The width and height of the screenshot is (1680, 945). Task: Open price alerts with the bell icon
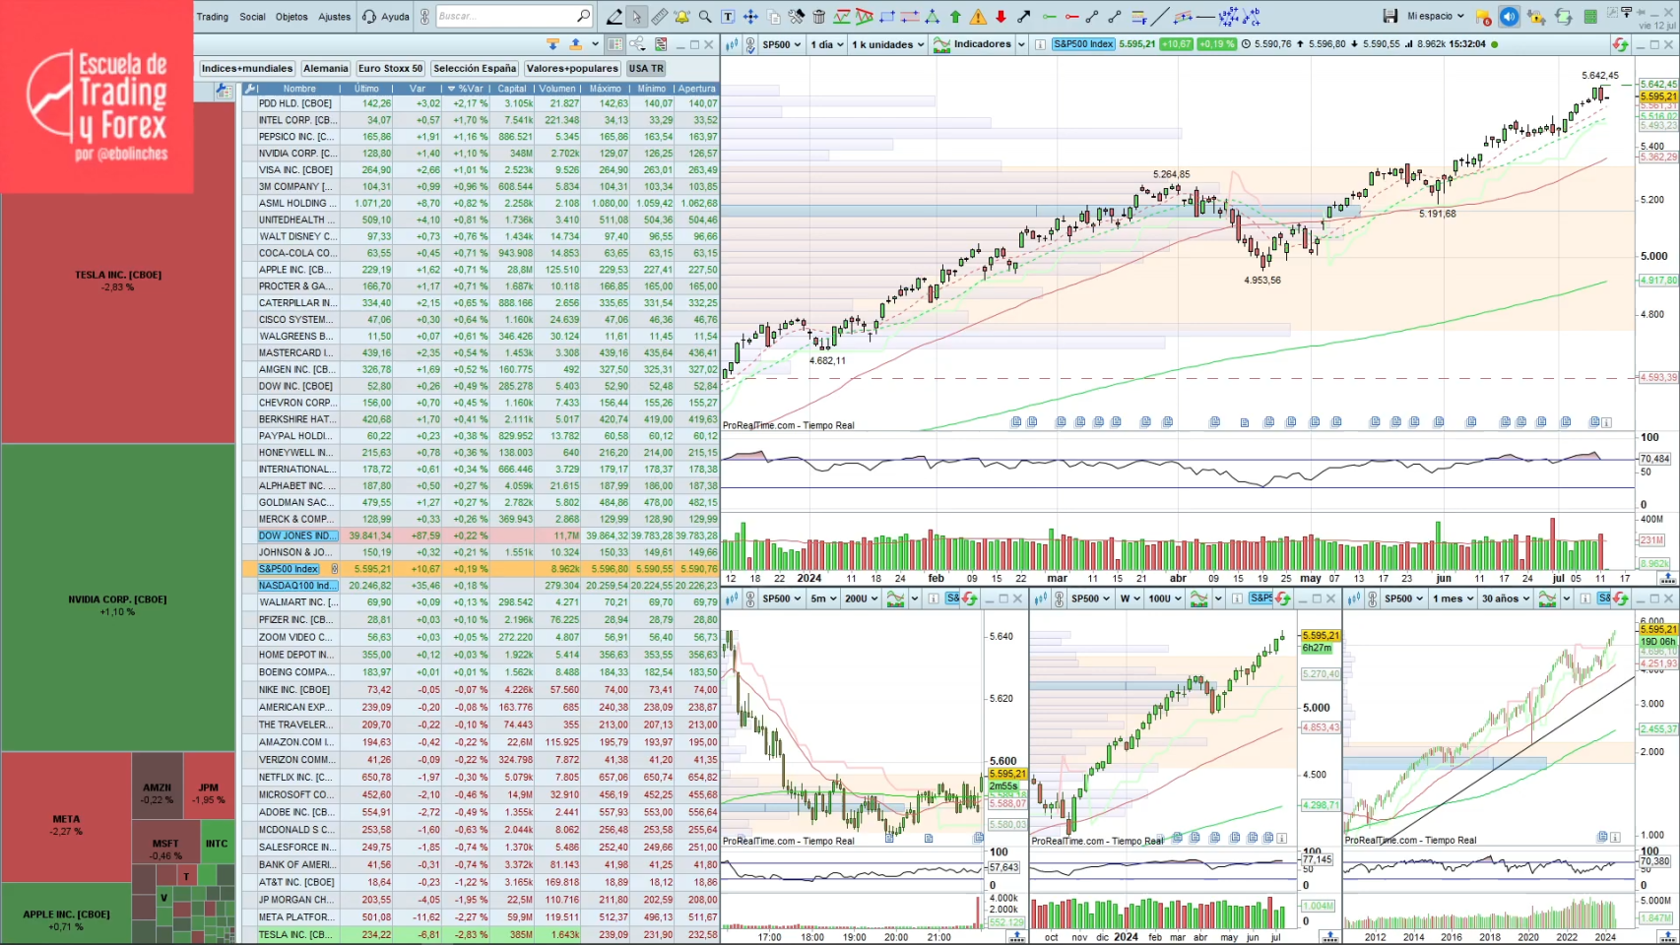tap(681, 16)
